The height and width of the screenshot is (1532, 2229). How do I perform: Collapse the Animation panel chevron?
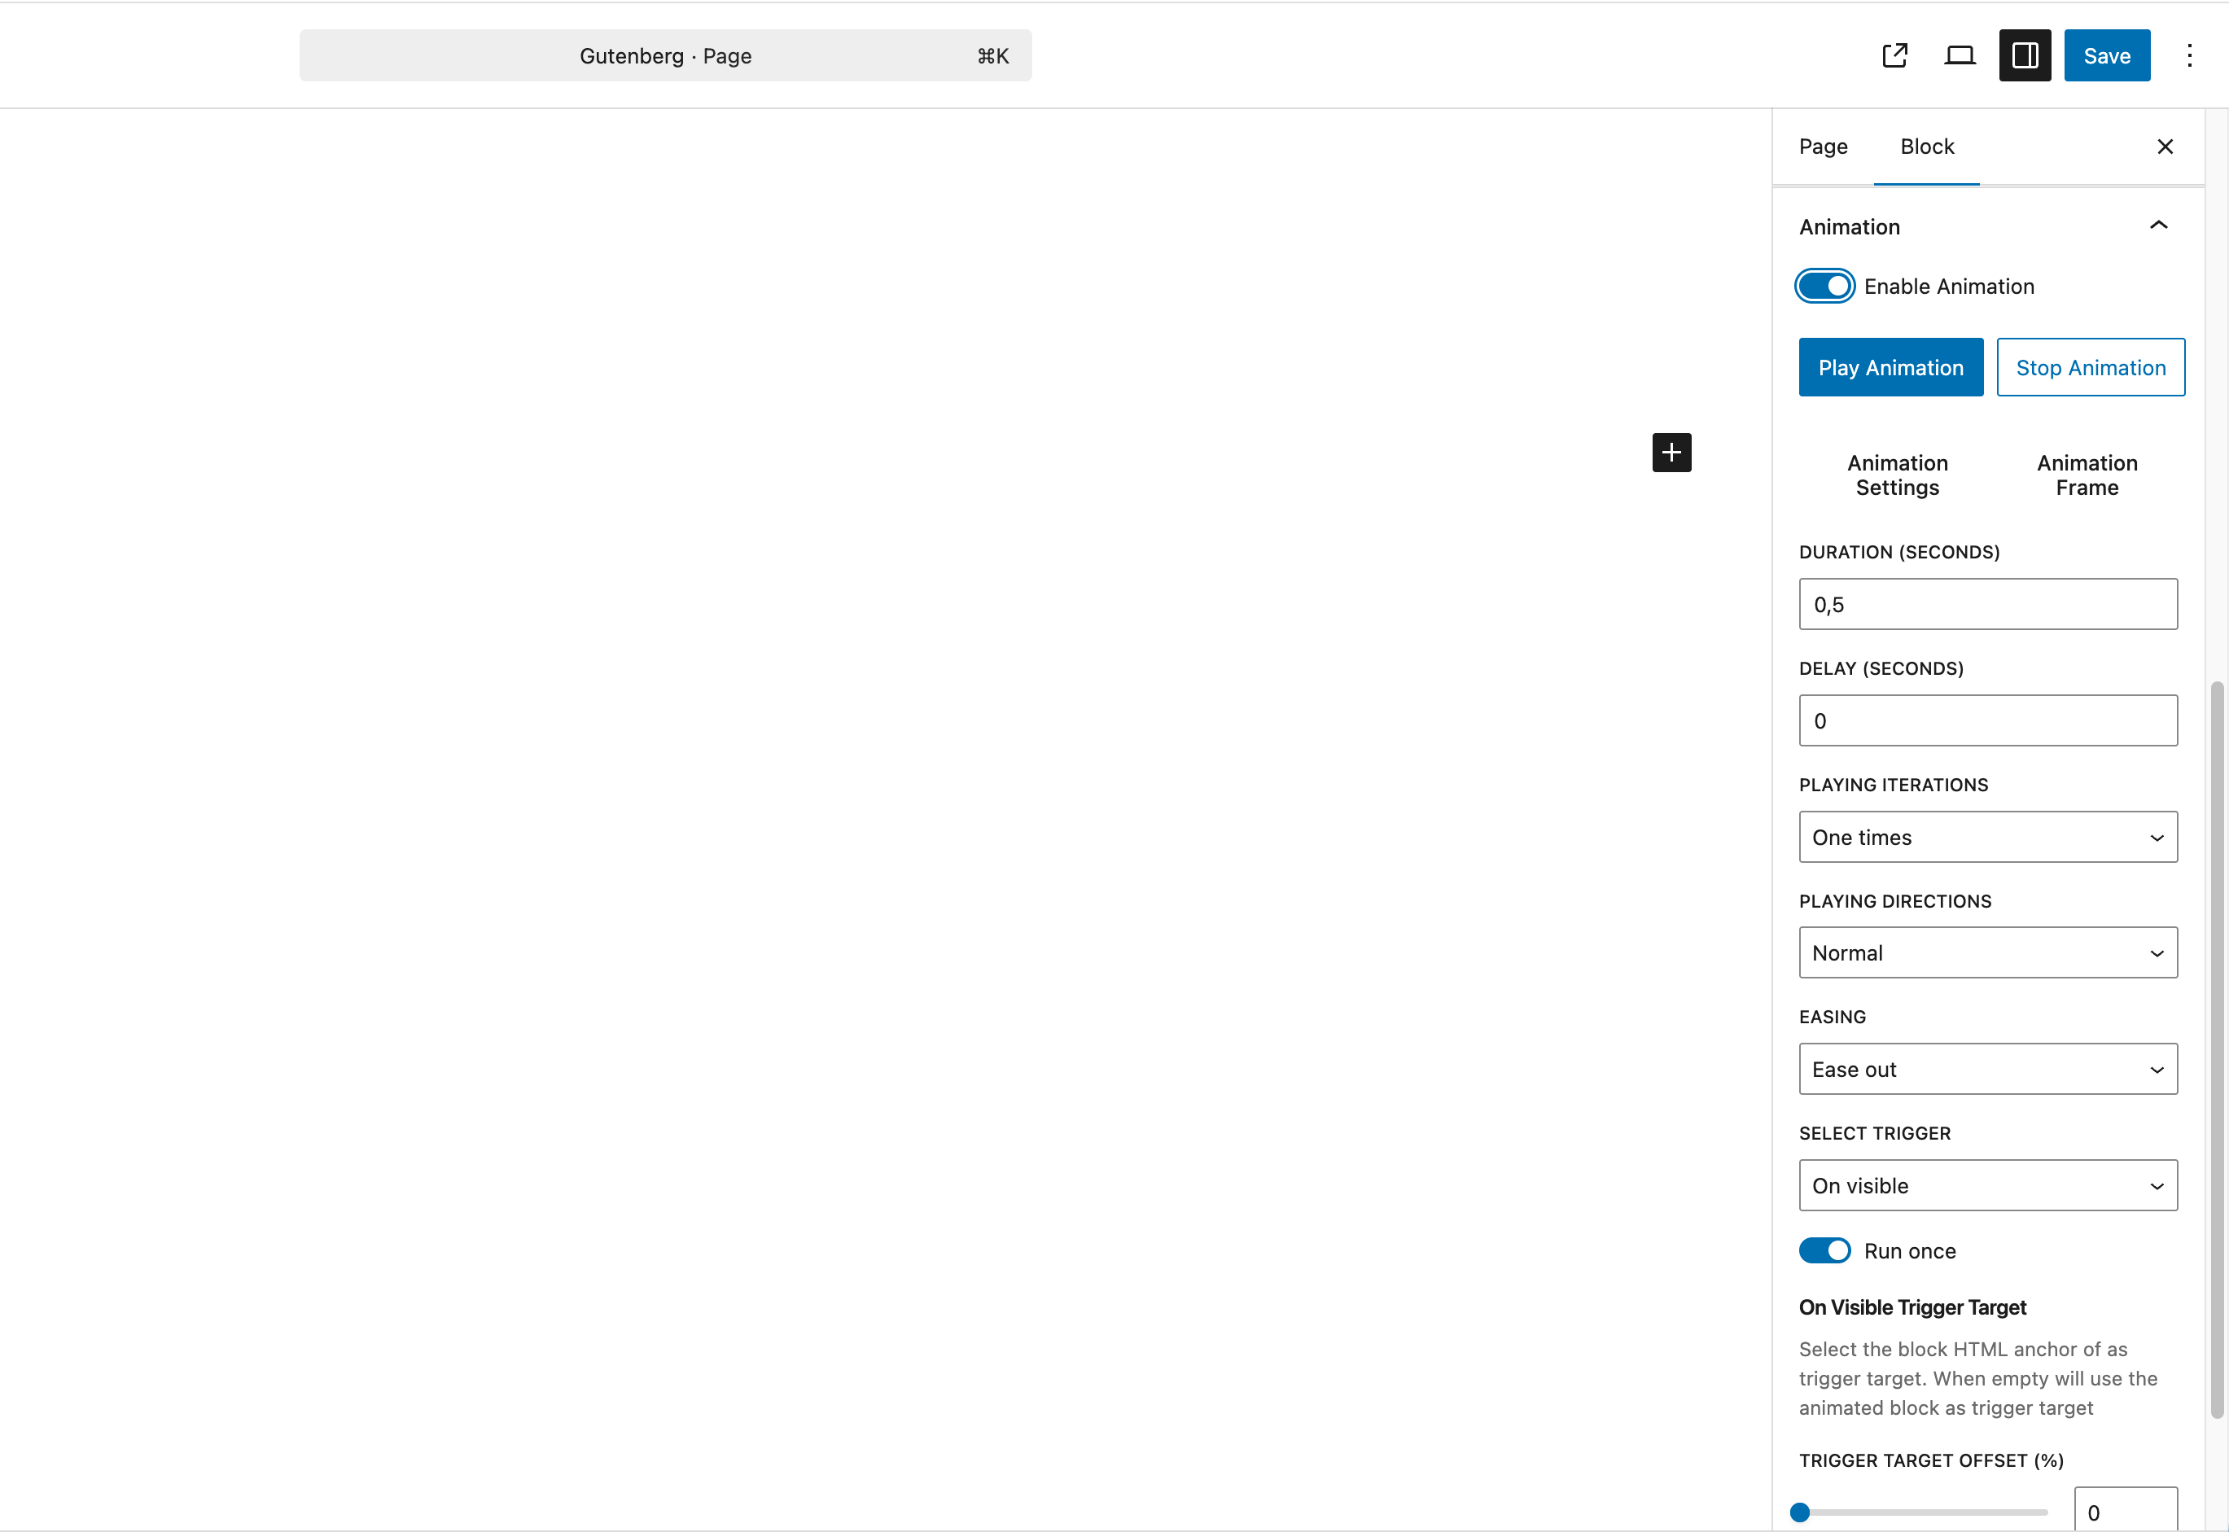[x=2158, y=225]
